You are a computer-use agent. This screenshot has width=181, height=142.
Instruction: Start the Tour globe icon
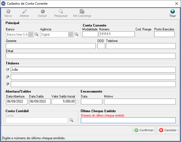pos(172,11)
